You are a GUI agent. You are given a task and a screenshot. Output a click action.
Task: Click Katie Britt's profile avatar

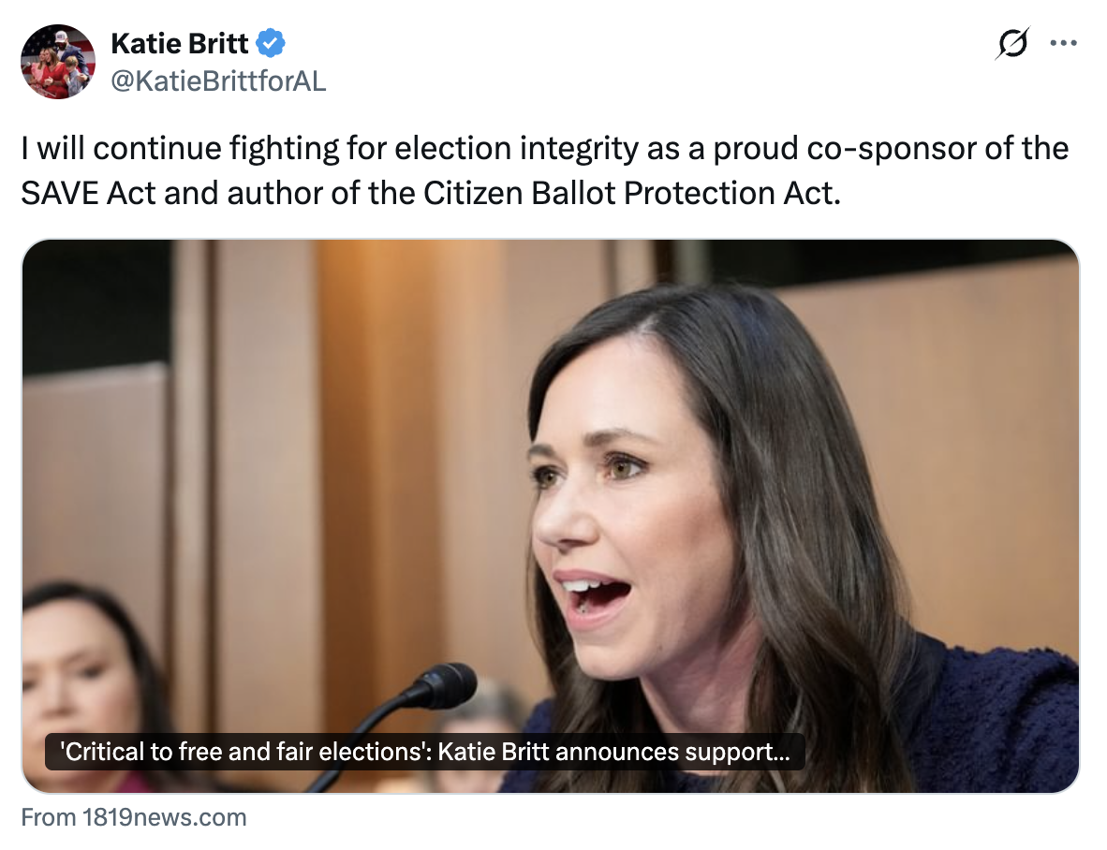coord(58,62)
